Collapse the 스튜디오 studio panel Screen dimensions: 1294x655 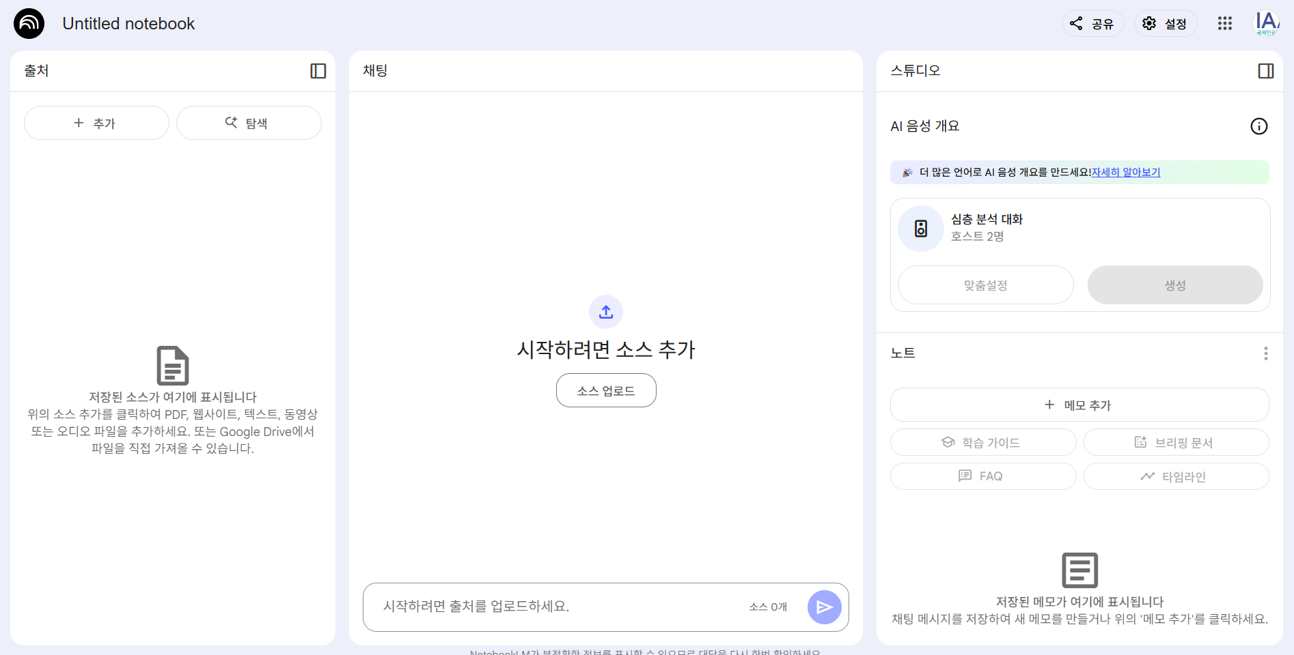(x=1265, y=71)
